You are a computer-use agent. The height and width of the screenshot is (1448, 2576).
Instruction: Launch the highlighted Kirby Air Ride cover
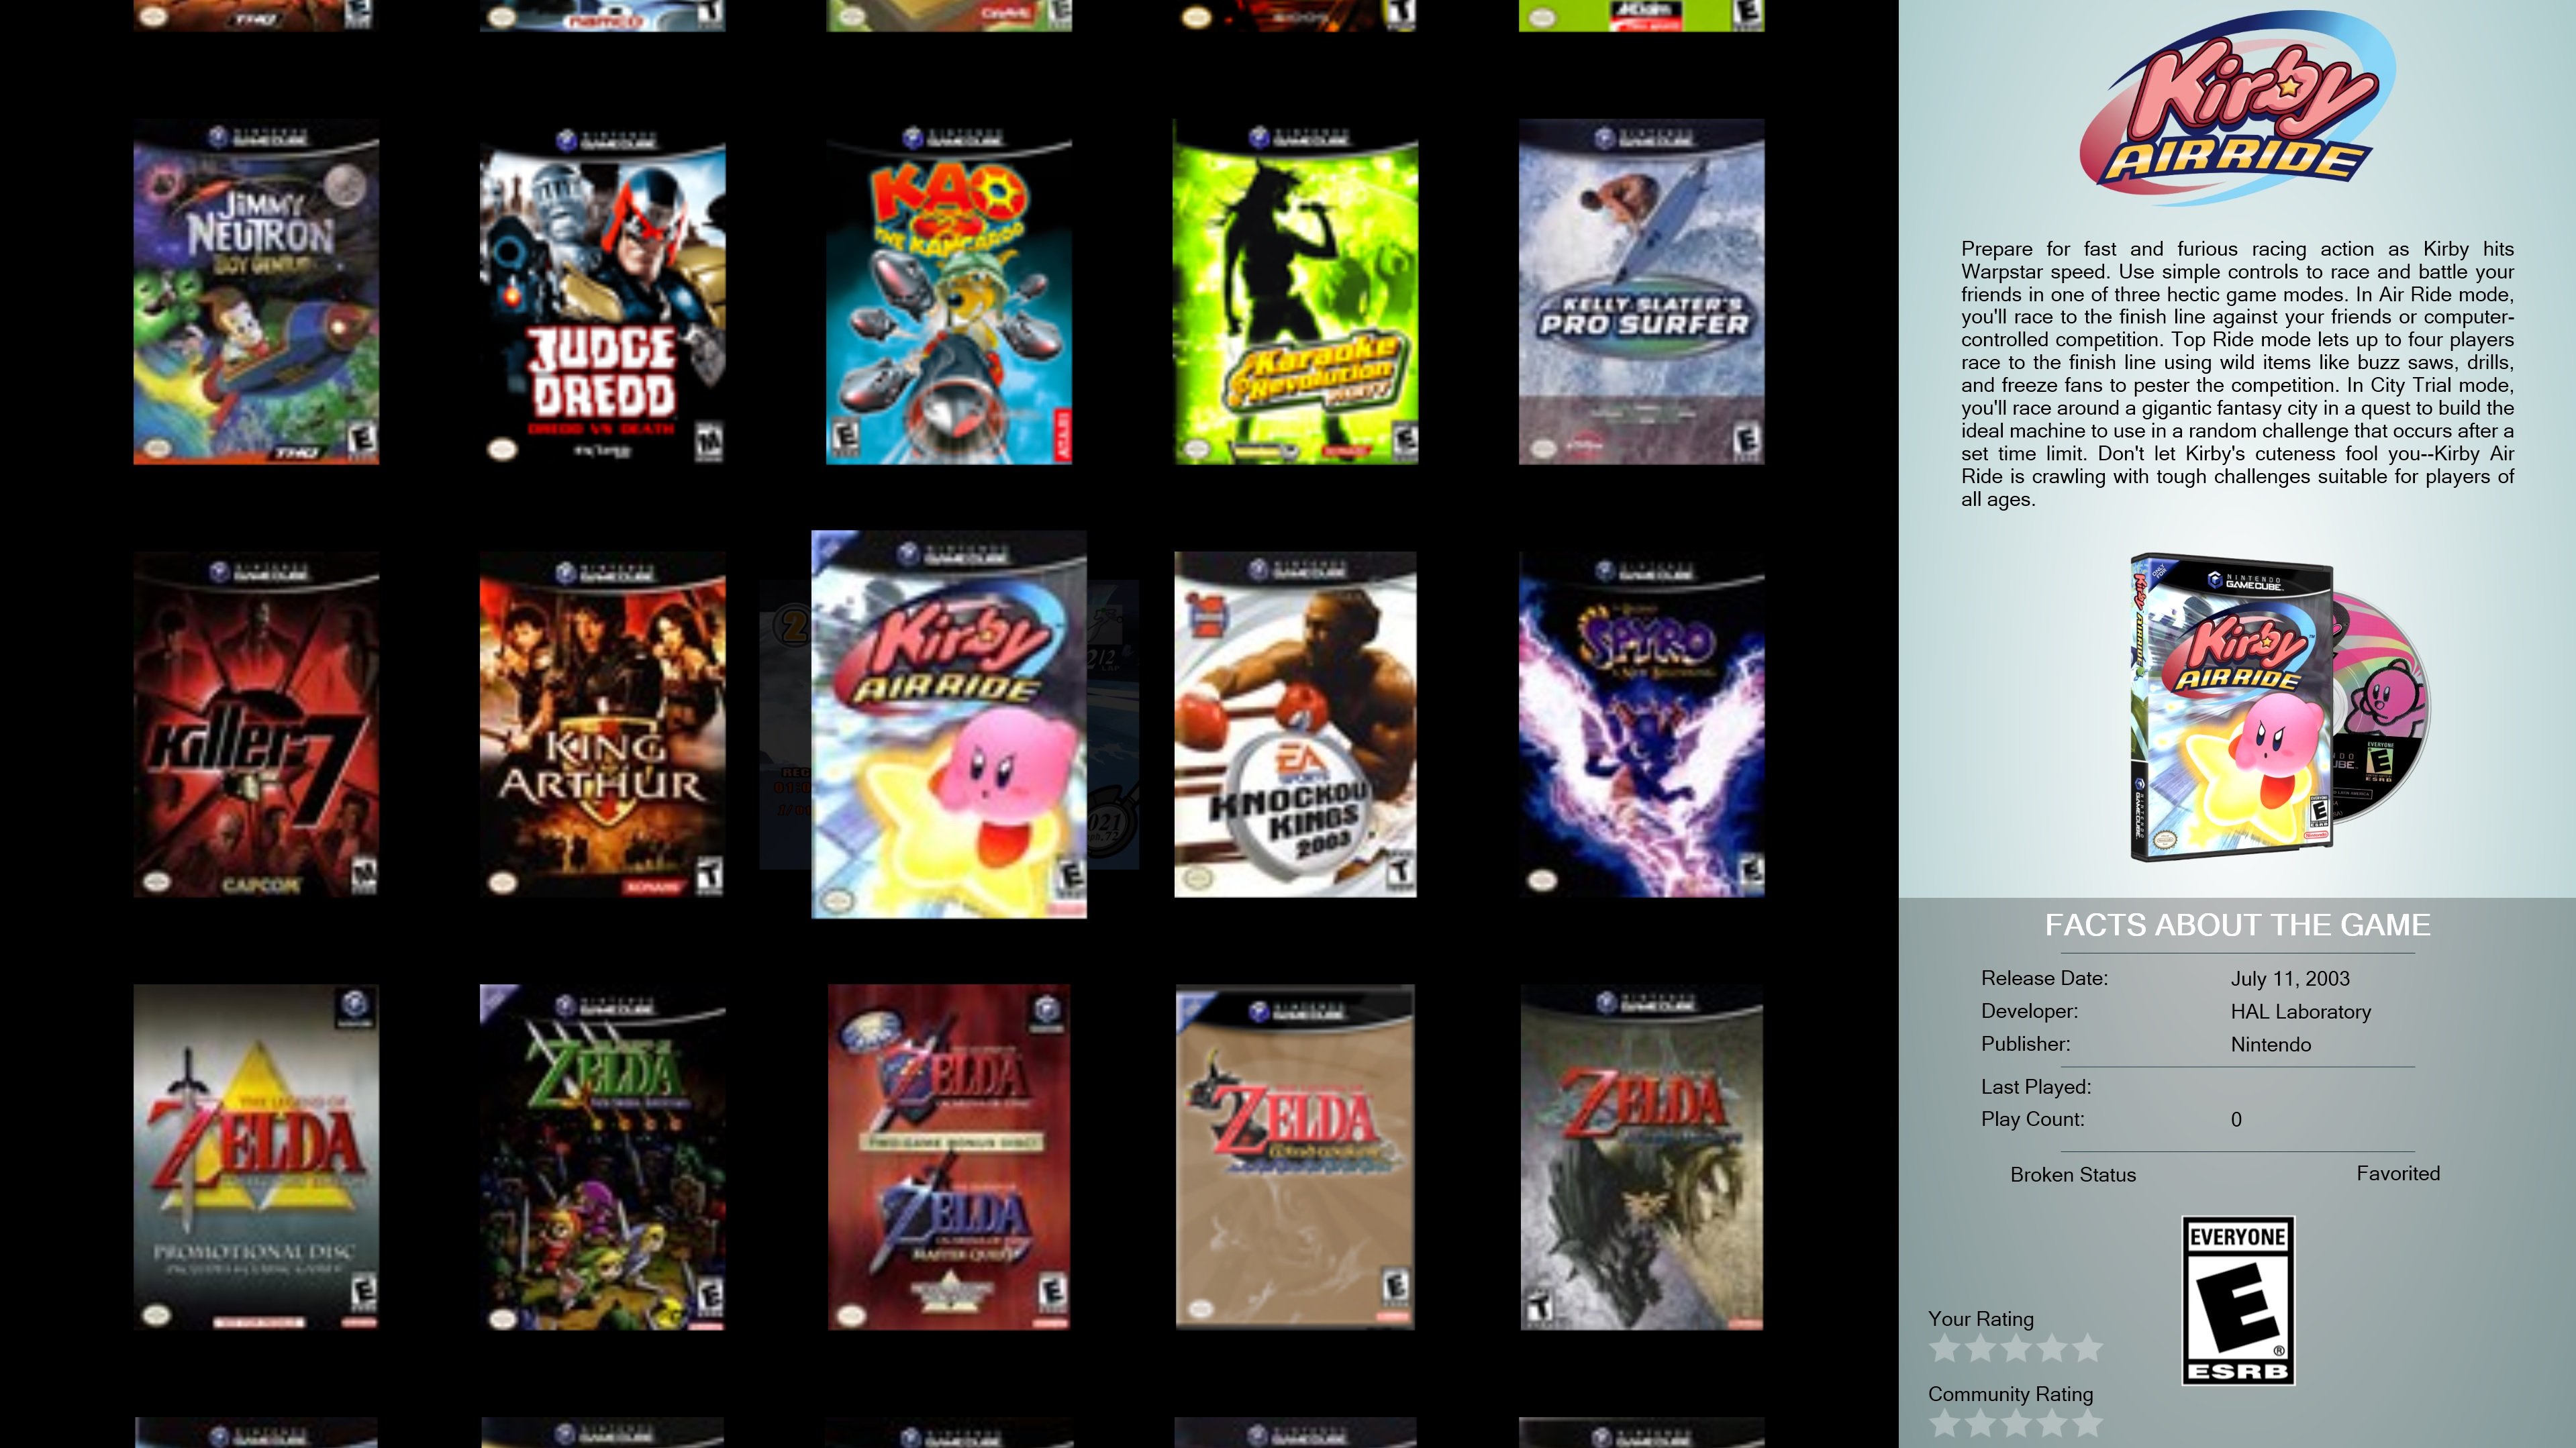click(x=949, y=724)
